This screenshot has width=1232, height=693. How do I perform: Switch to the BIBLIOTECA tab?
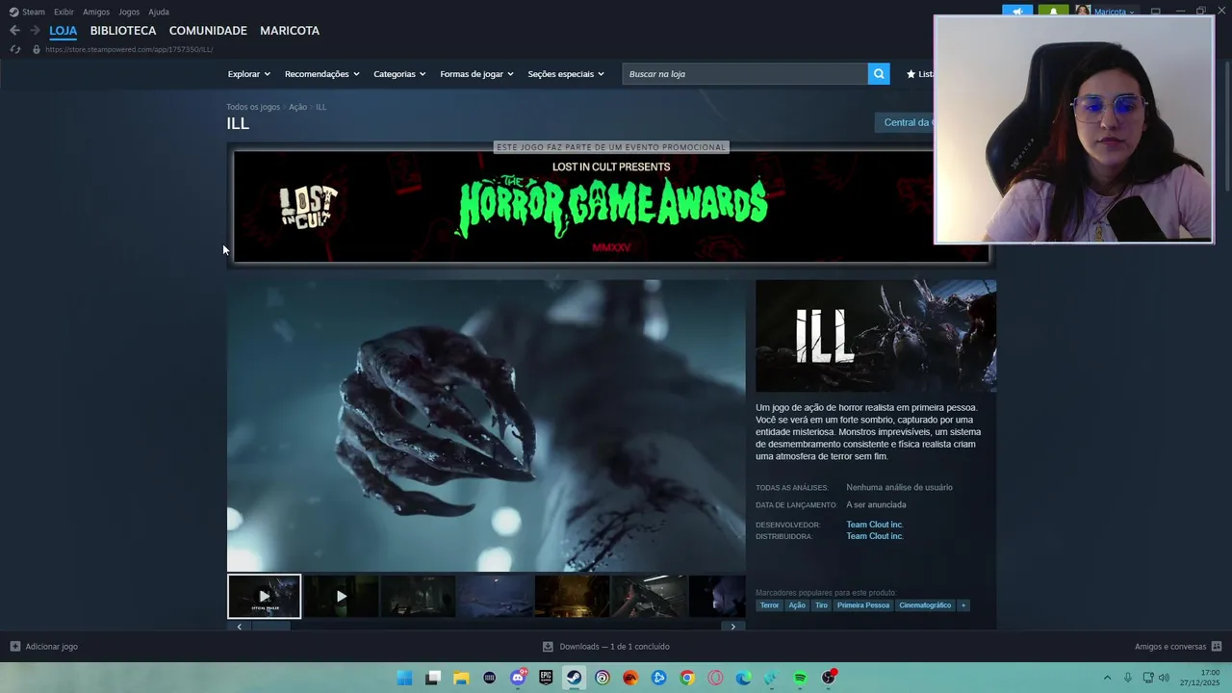pos(123,31)
